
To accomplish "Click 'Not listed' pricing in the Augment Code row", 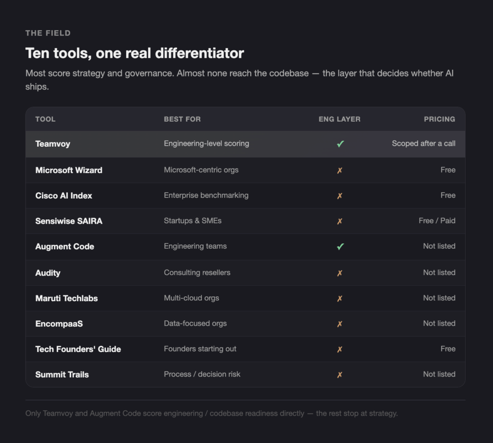I will 439,246.
